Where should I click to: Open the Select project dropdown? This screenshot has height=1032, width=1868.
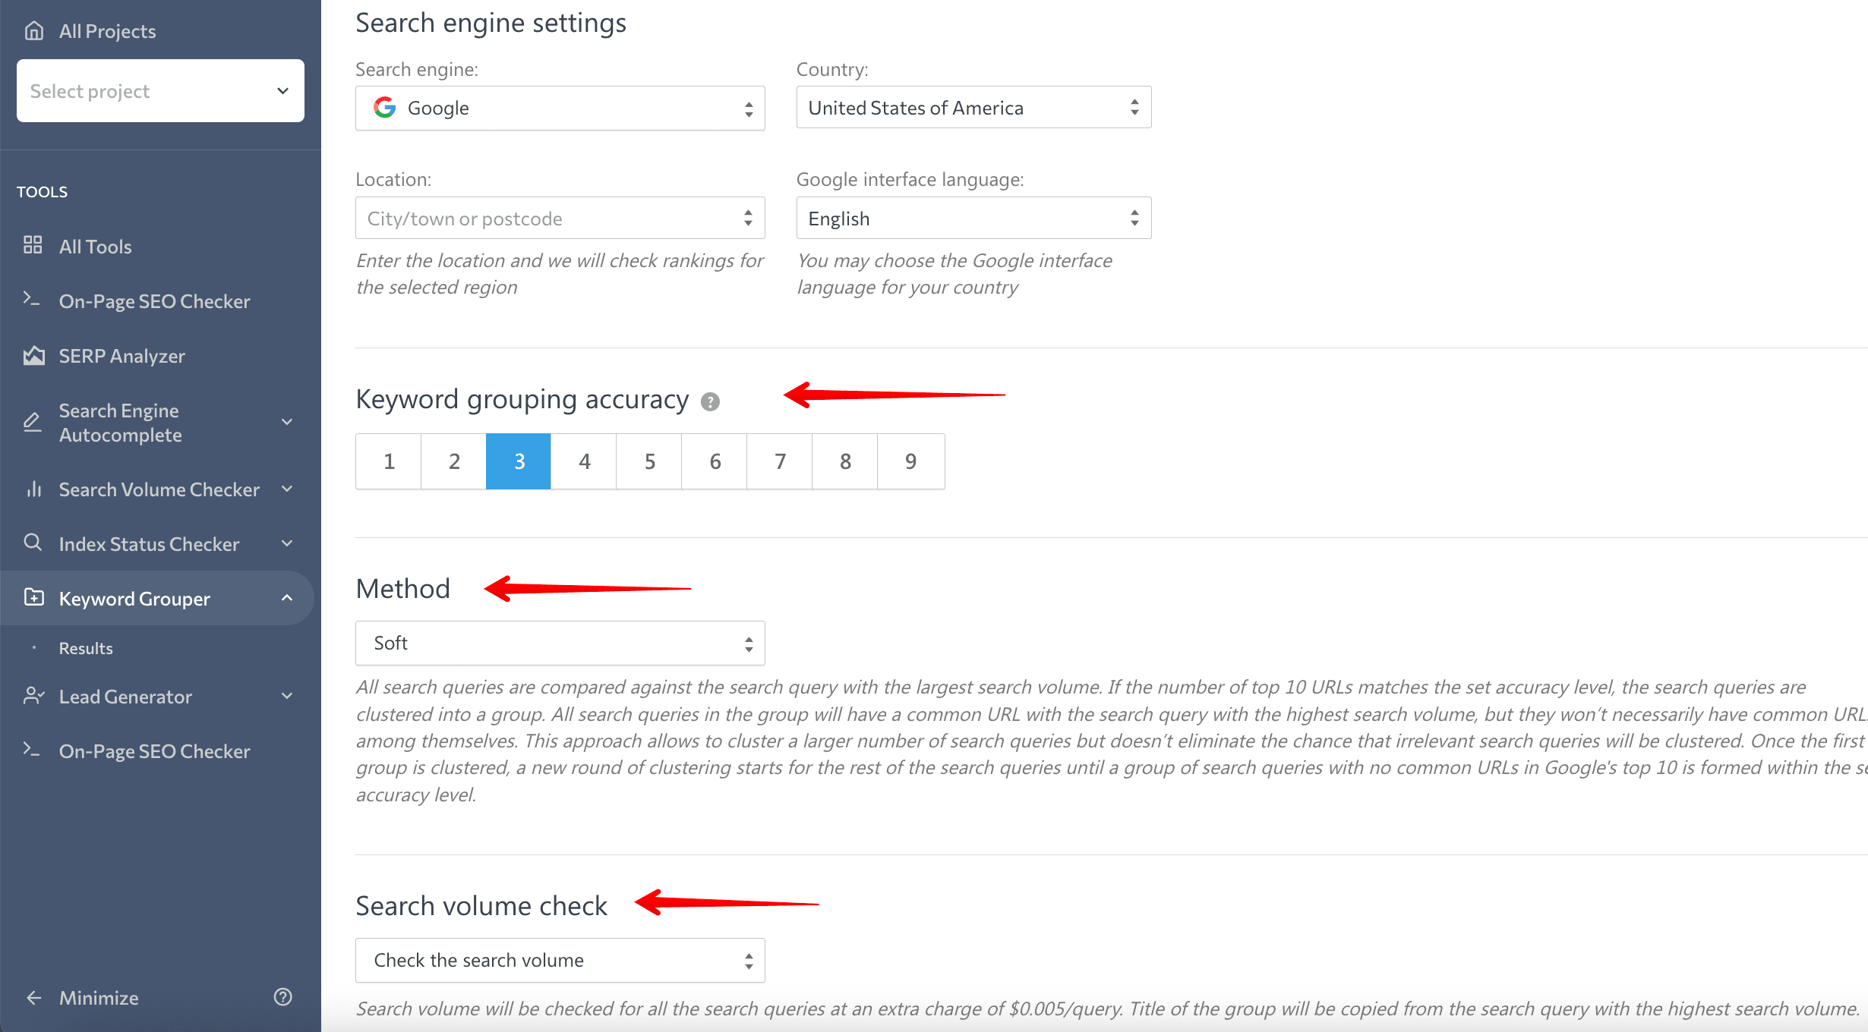(160, 91)
